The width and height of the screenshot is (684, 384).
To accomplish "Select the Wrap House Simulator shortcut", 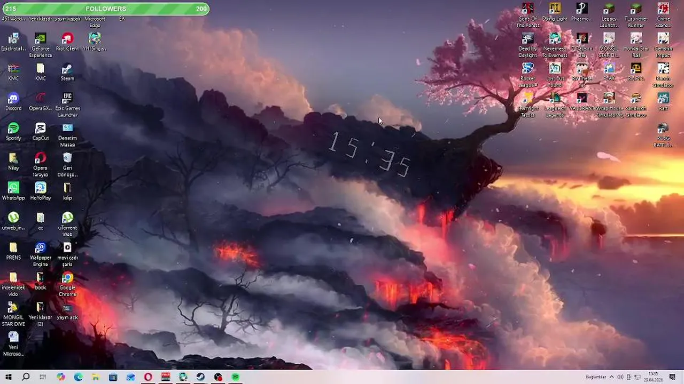I will [x=609, y=105].
